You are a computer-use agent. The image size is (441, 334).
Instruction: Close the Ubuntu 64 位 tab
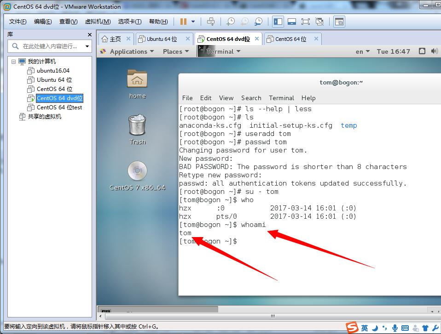point(188,39)
